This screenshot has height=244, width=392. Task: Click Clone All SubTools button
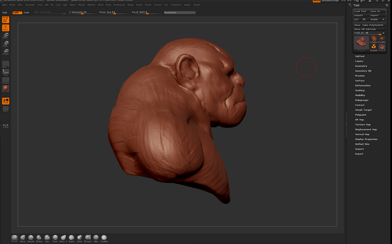tap(369, 29)
